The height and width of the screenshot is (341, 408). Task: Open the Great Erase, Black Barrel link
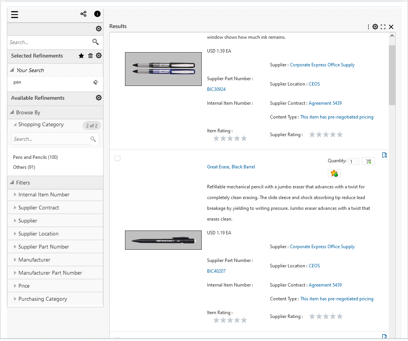231,167
